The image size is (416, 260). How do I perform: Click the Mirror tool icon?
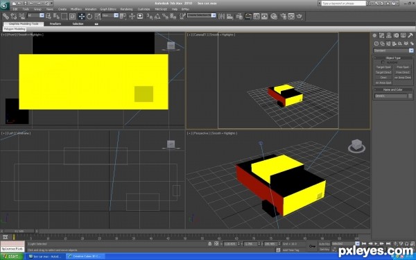[x=221, y=16]
